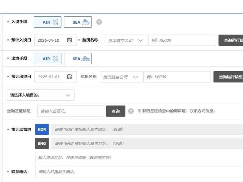Select SEA for 入境手段
The width and height of the screenshot is (243, 182).
[78, 22]
